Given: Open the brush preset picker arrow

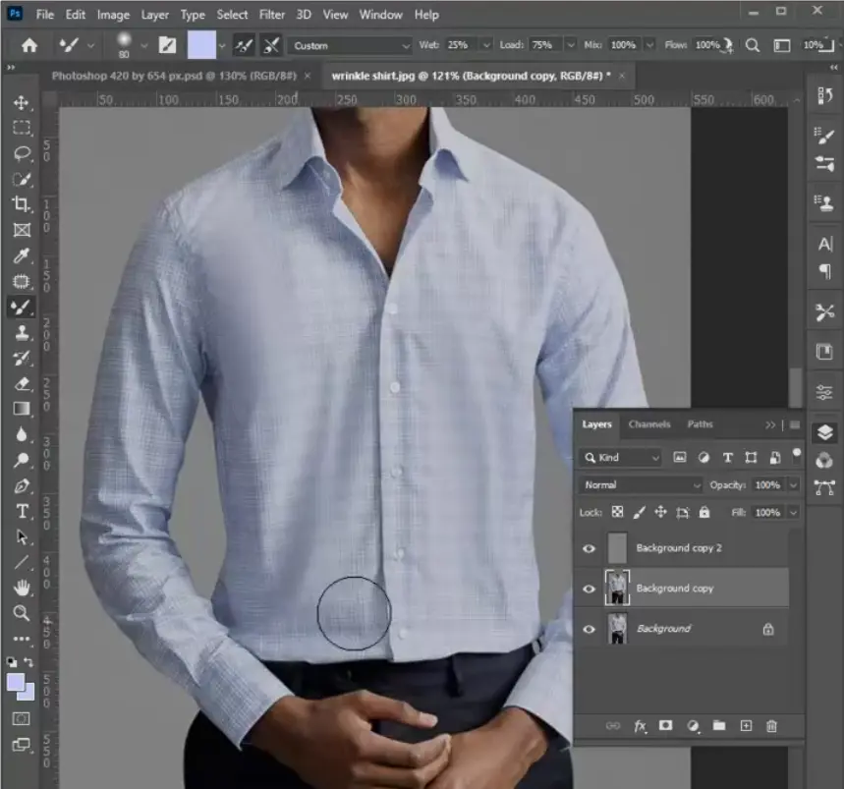Looking at the screenshot, I should pos(143,46).
